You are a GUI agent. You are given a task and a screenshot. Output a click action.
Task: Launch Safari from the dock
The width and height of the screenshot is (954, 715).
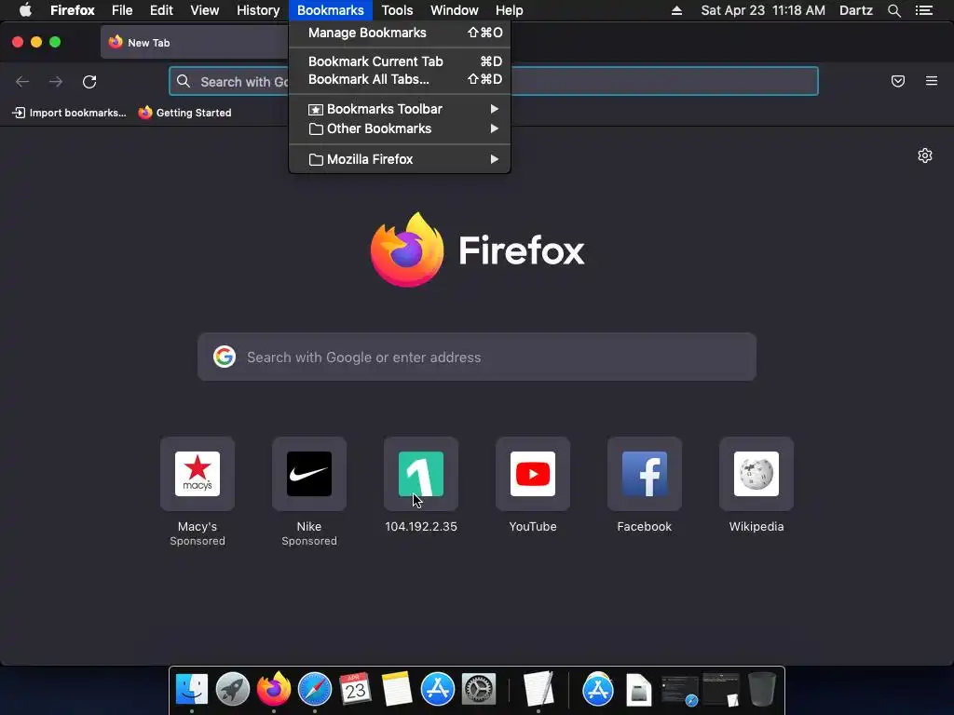(x=315, y=690)
